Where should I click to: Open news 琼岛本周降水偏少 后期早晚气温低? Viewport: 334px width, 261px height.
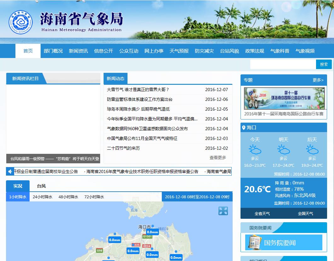(139, 109)
